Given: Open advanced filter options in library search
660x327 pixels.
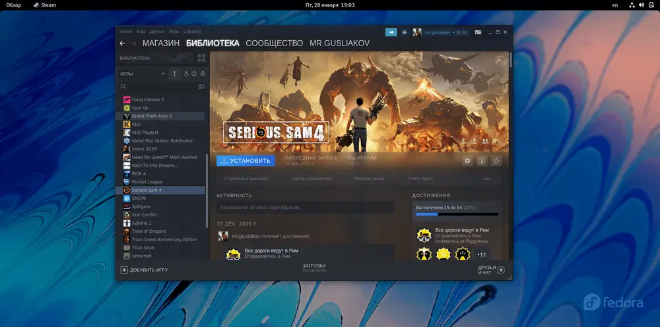Looking at the screenshot, I should 201,86.
